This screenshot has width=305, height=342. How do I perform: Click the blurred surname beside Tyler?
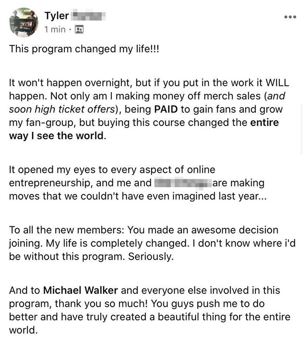(x=88, y=17)
